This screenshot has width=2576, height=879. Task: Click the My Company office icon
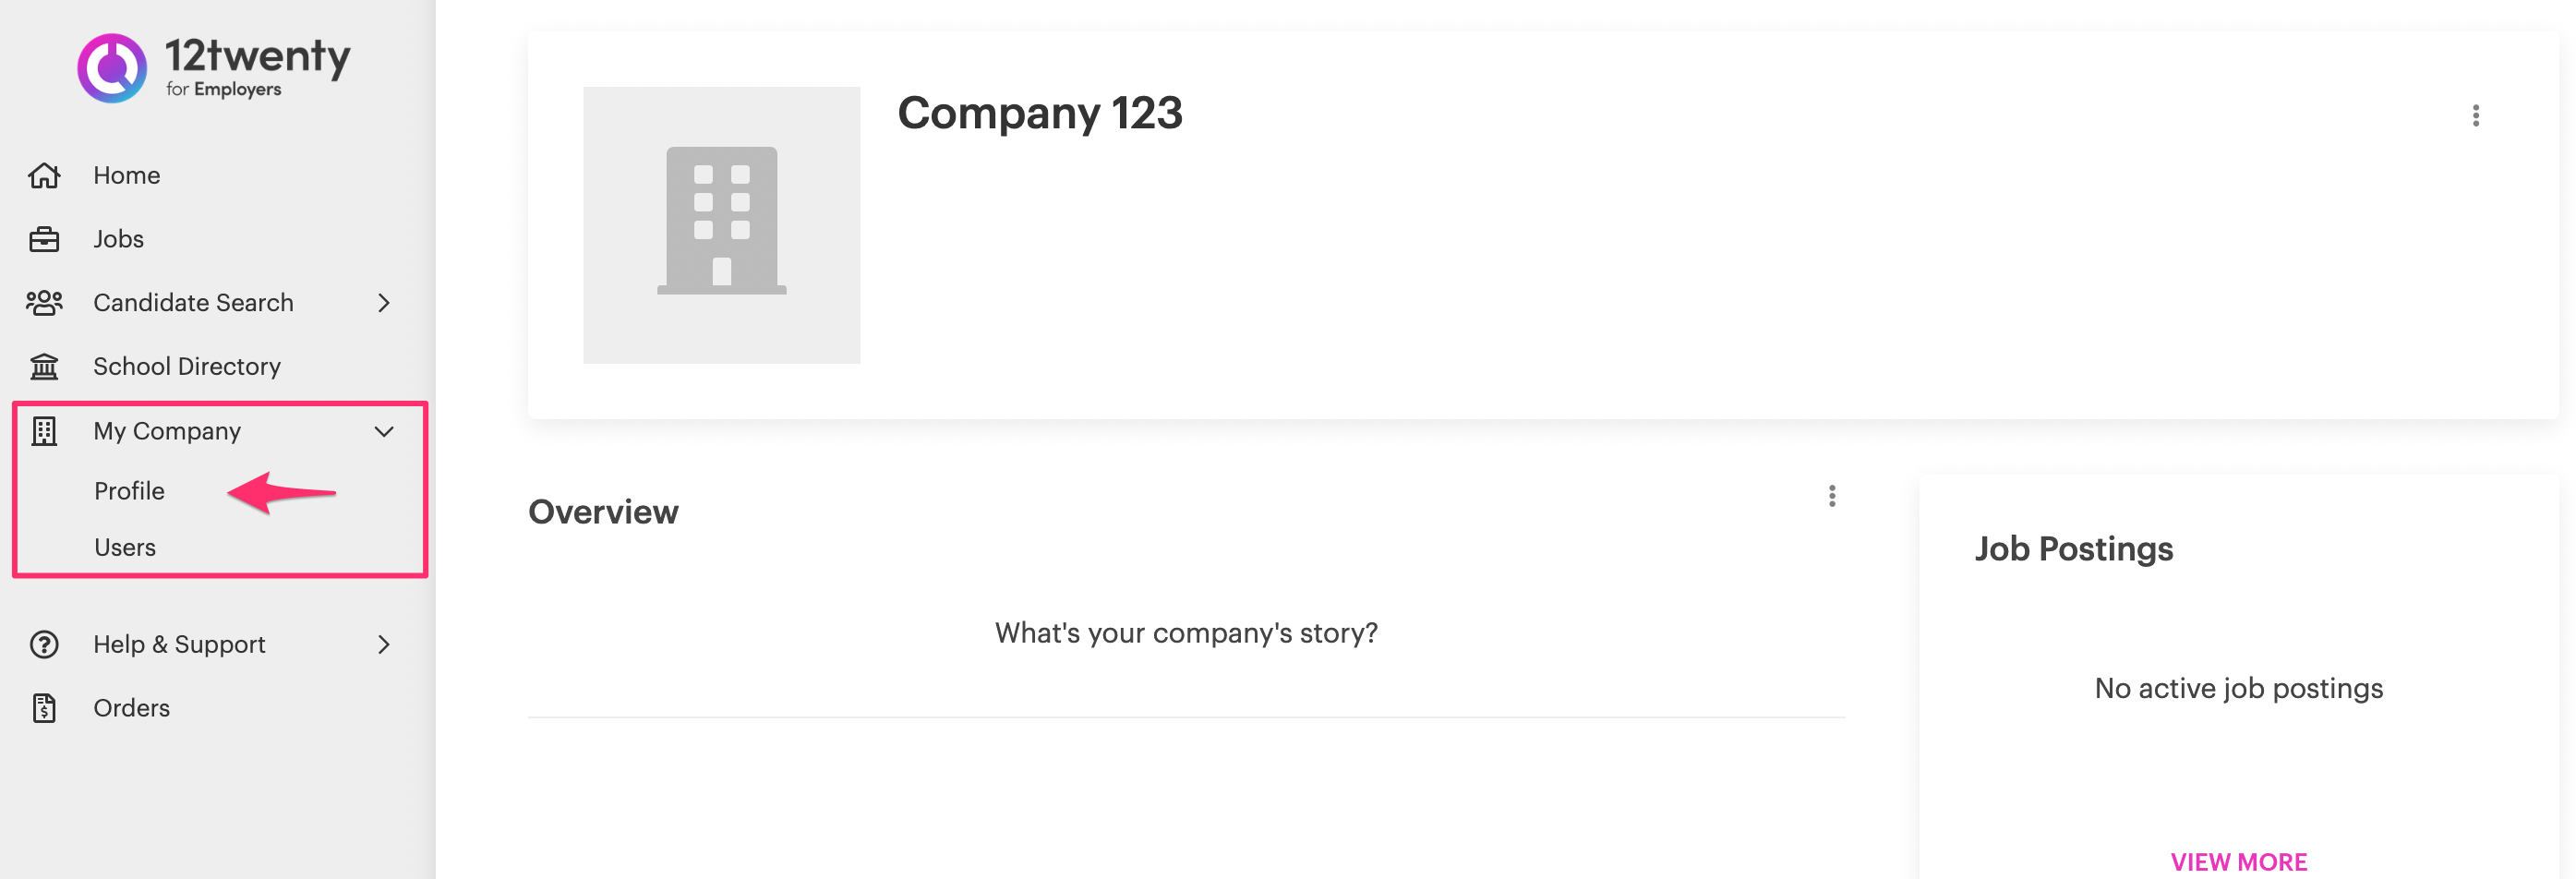coord(44,431)
